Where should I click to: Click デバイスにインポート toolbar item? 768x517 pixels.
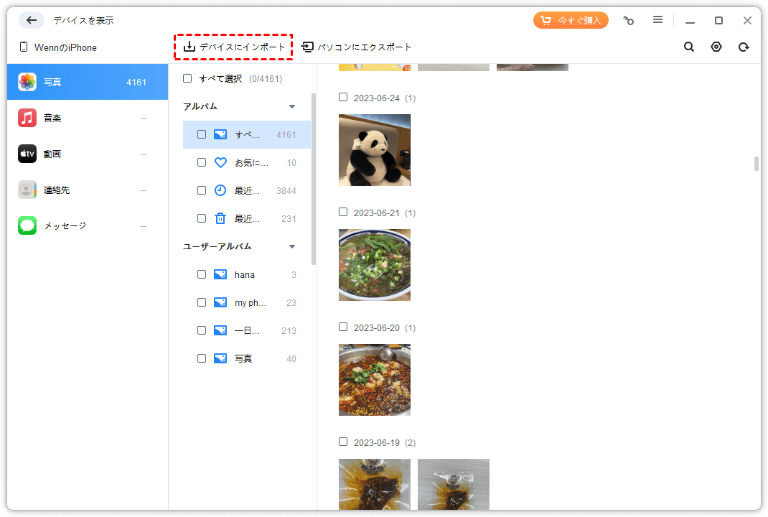[x=233, y=46]
